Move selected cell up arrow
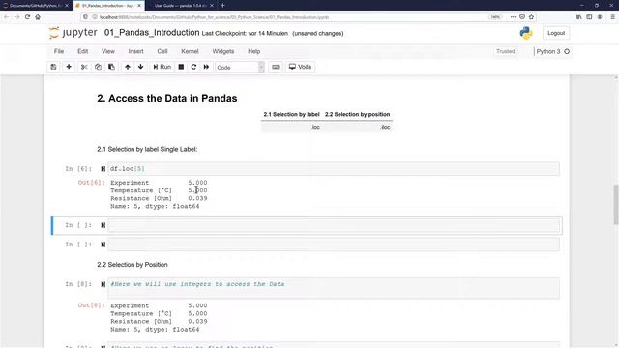619x348 pixels. pyautogui.click(x=128, y=67)
